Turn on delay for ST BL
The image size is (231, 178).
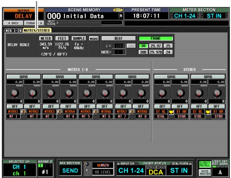click(x=199, y=106)
